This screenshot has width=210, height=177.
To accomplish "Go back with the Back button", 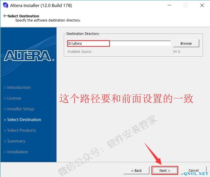I will tap(136, 170).
